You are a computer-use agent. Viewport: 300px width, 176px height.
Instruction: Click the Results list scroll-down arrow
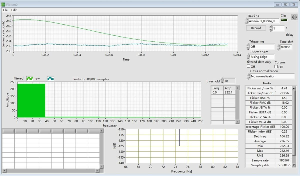294,165
